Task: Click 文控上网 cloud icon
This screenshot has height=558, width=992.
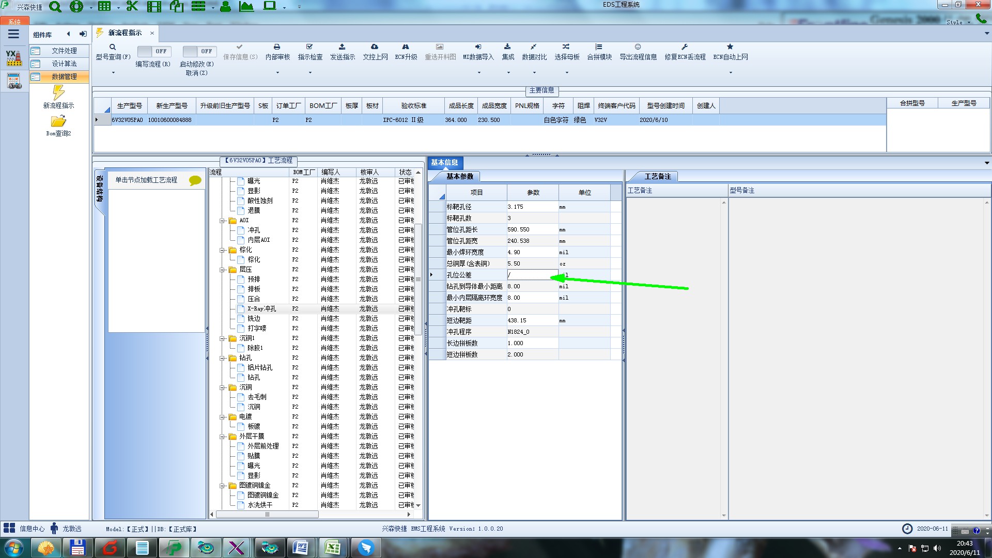Action: (375, 47)
